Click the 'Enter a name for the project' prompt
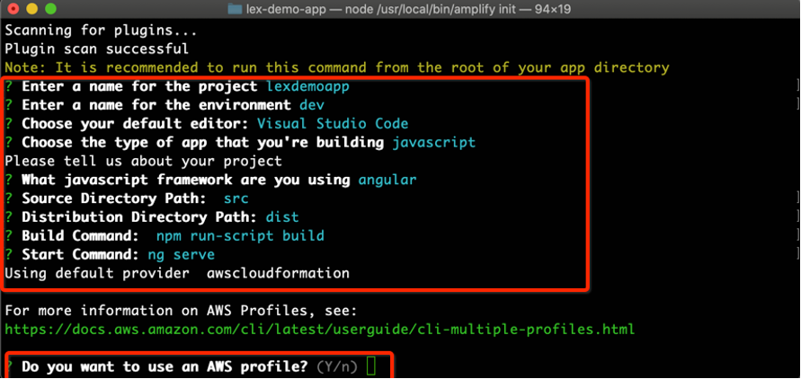Image resolution: width=801 pixels, height=379 pixels. [x=139, y=87]
